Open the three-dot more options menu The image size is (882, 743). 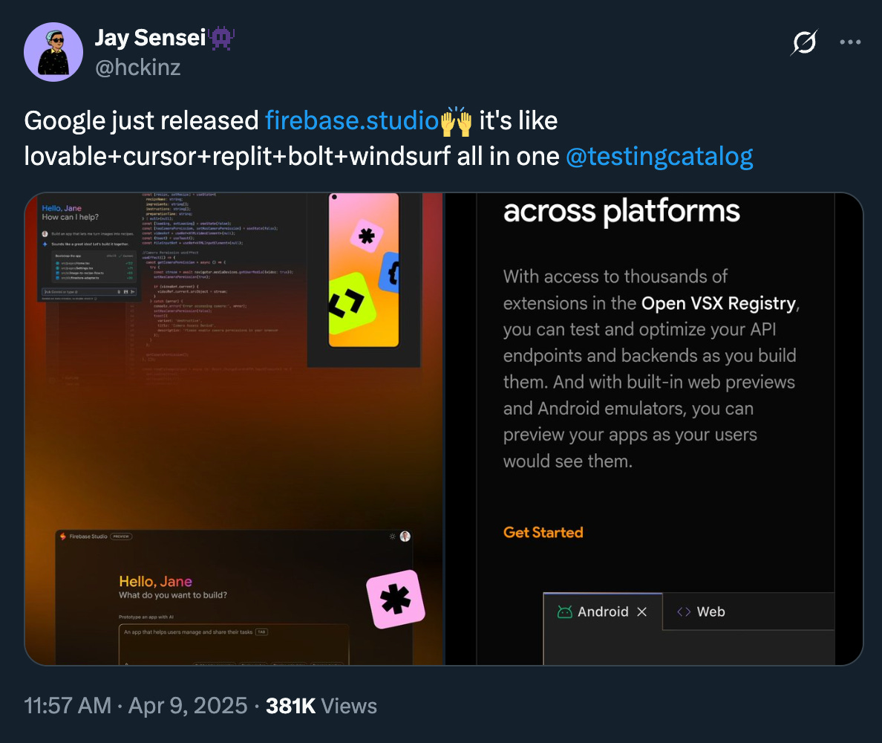(x=850, y=42)
